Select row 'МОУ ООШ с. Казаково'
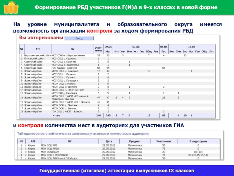 pos(117,58)
